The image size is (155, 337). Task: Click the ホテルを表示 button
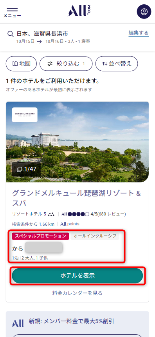[77, 276]
